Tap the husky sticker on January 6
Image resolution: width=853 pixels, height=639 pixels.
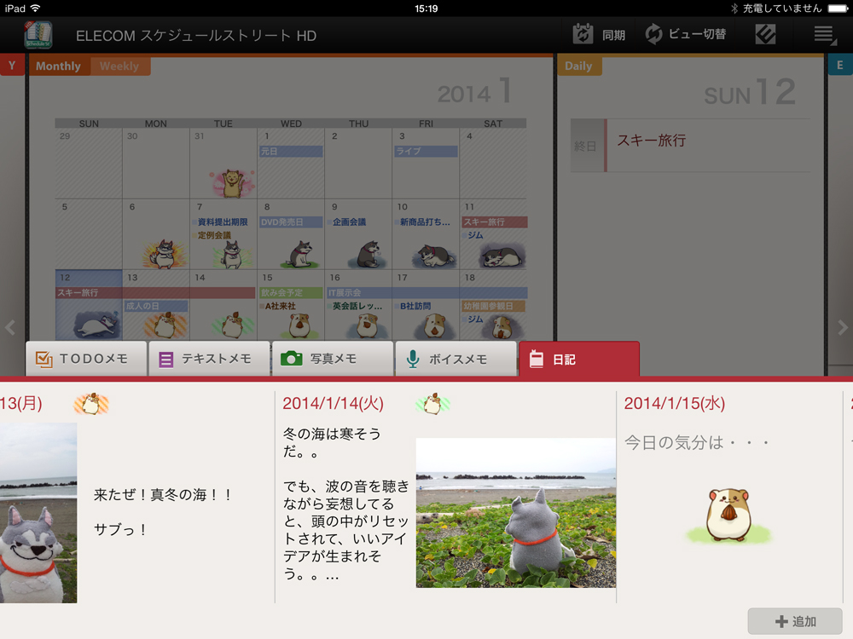pos(163,254)
